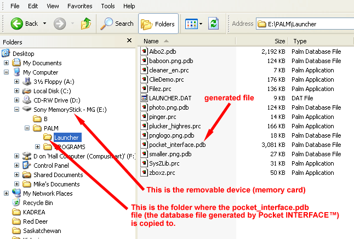Viewport: 354px width, 239px height.
Task: Select baboon.png.pdb file
Action: [171, 61]
